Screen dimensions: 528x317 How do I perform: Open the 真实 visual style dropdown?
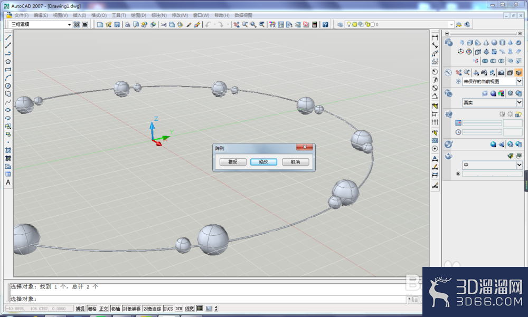click(519, 102)
